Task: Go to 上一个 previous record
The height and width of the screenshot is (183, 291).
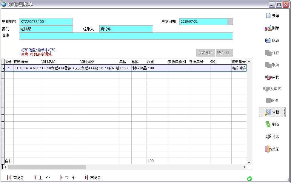Action: (41, 178)
